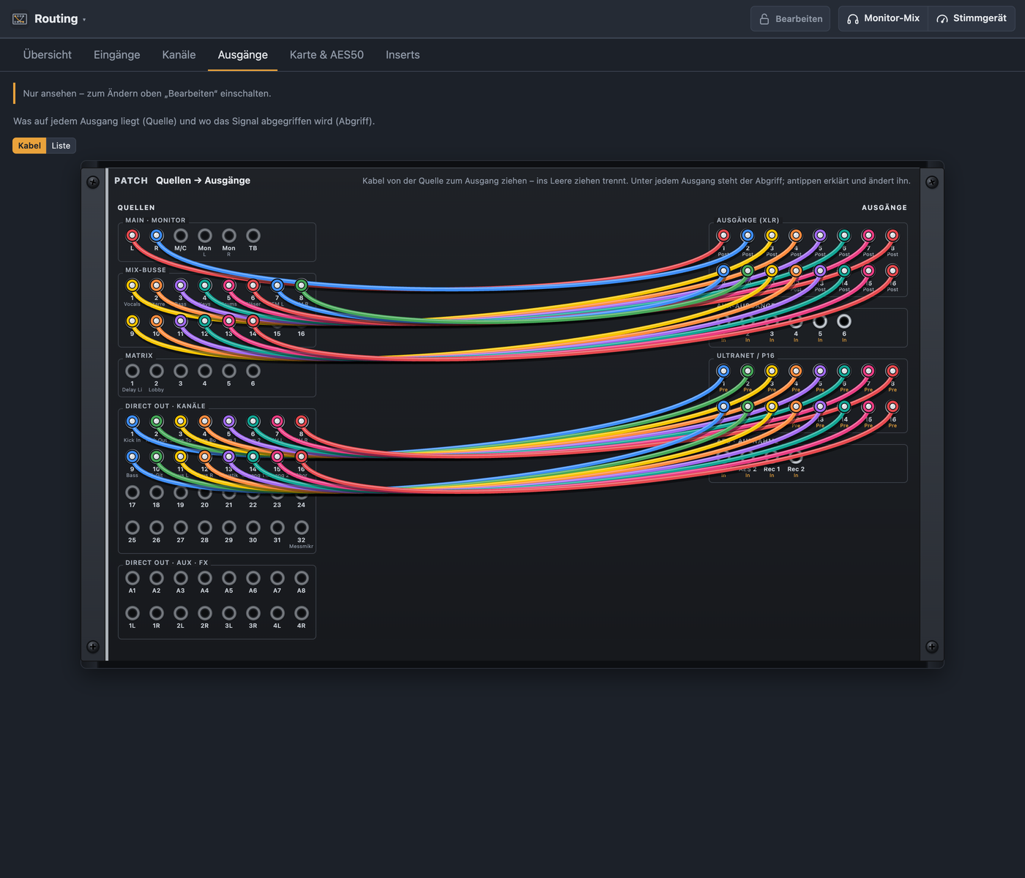Click the mix bus 16 jack
This screenshot has width=1025, height=878.
[x=302, y=321]
